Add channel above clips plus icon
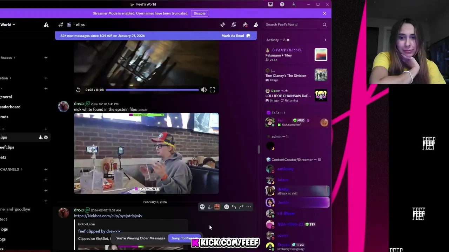Screen dimensions: 449x252 [x=46, y=129]
